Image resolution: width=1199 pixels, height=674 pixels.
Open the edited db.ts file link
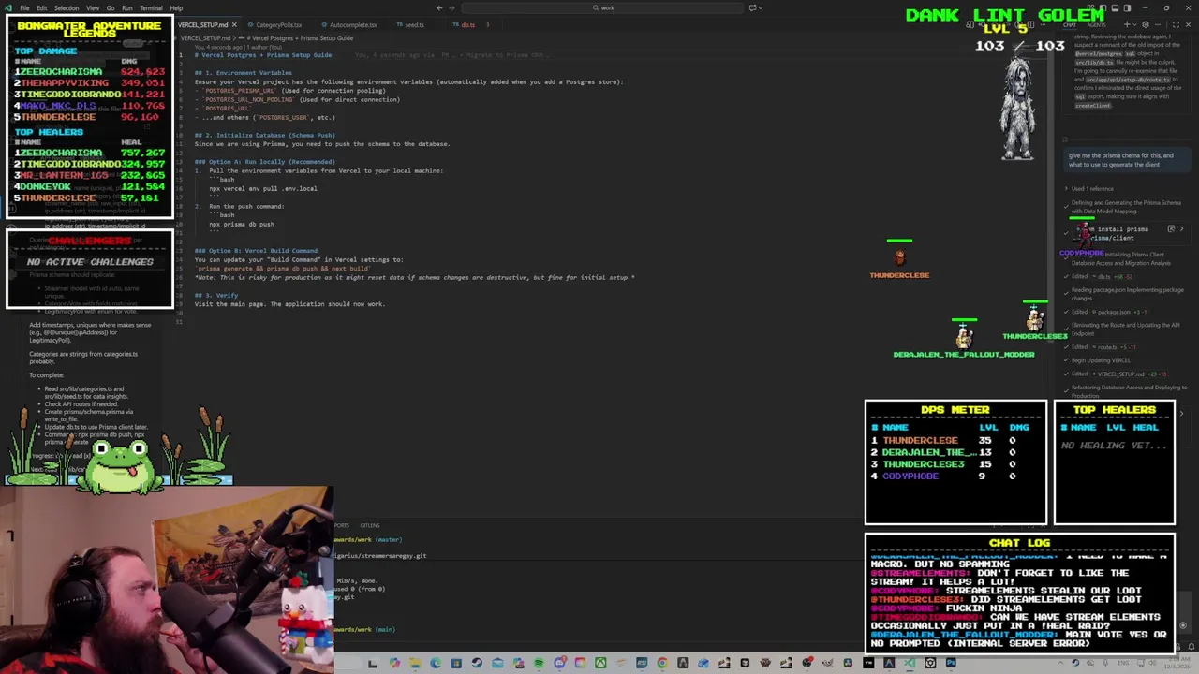point(1102,277)
